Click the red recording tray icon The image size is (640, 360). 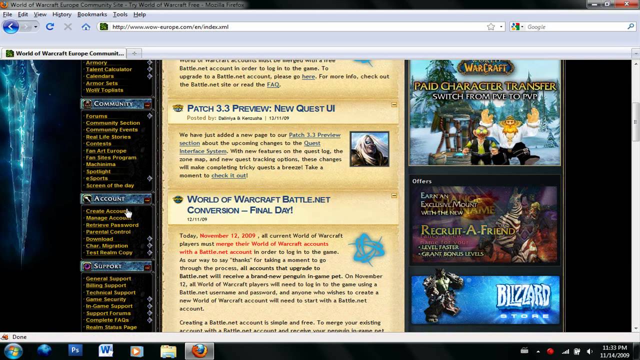pos(550,351)
